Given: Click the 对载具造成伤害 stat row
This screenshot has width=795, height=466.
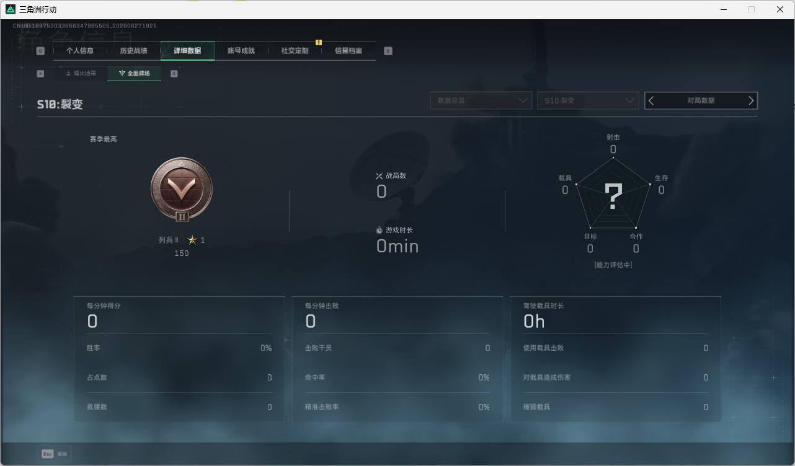Looking at the screenshot, I should click(x=616, y=377).
